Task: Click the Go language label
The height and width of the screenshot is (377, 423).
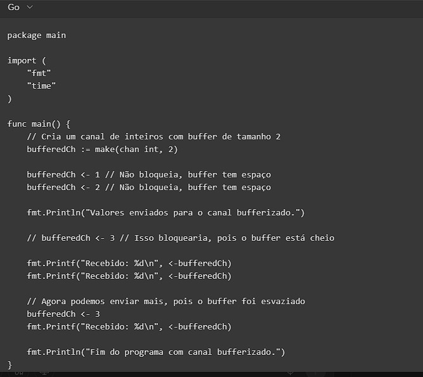Action: pos(13,7)
